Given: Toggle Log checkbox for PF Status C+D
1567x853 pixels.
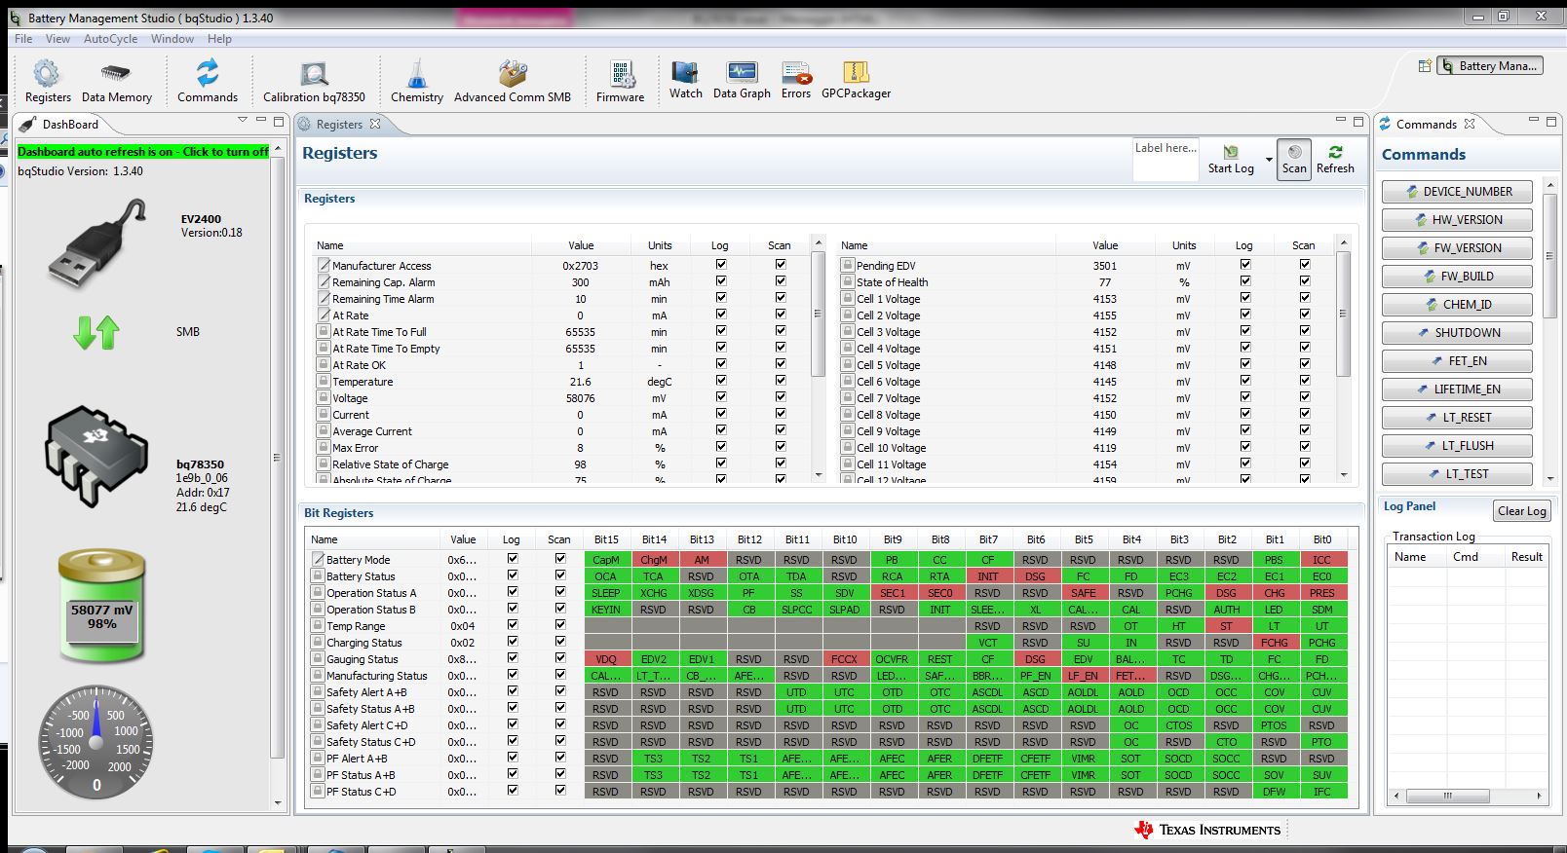Looking at the screenshot, I should pos(513,791).
